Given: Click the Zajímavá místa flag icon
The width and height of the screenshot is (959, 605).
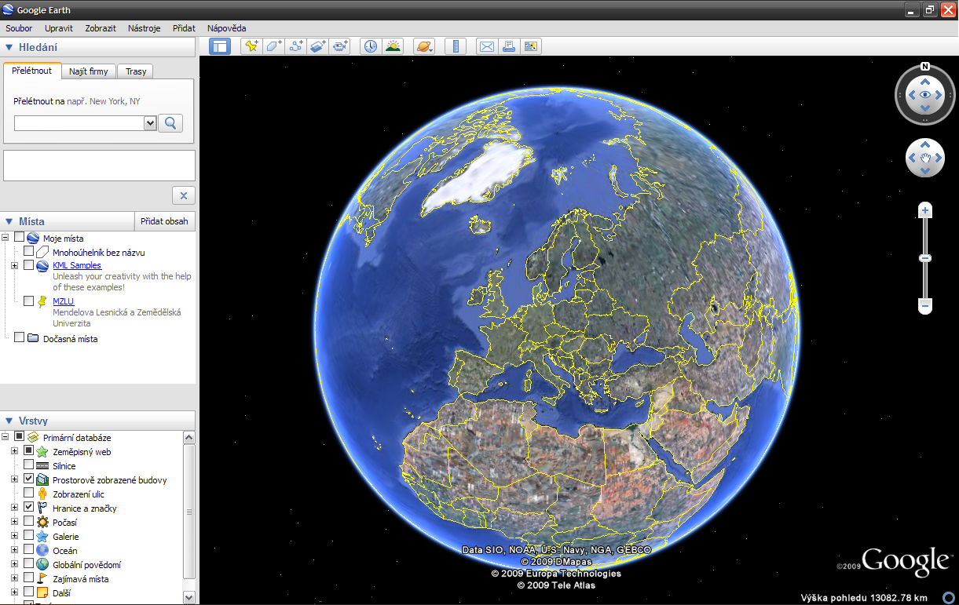Looking at the screenshot, I should 42,579.
